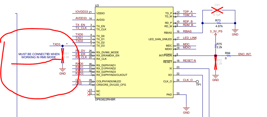
Task: Select the RDM_B net label
Action: point(188,25)
